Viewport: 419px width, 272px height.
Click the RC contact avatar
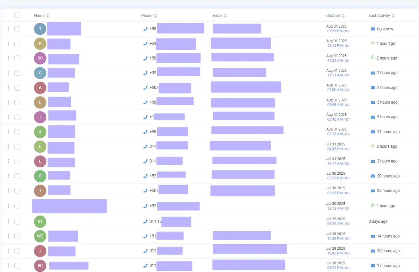(x=40, y=266)
